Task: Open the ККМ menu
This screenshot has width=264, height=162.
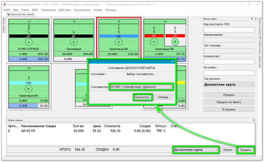Action: coord(35,10)
